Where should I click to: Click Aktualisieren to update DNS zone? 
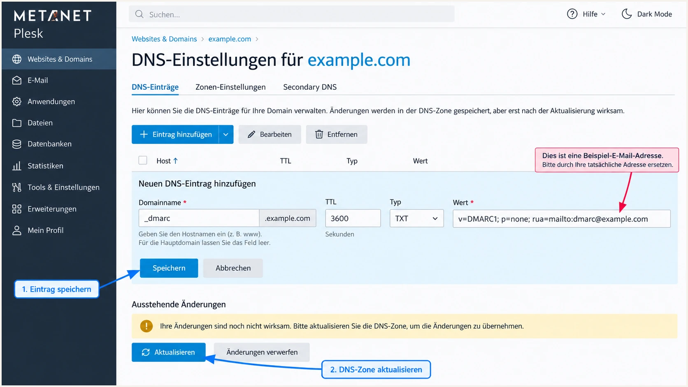(x=169, y=352)
